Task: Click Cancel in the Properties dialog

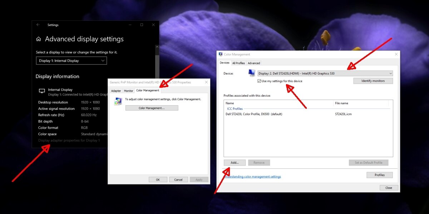Action: tap(178, 180)
